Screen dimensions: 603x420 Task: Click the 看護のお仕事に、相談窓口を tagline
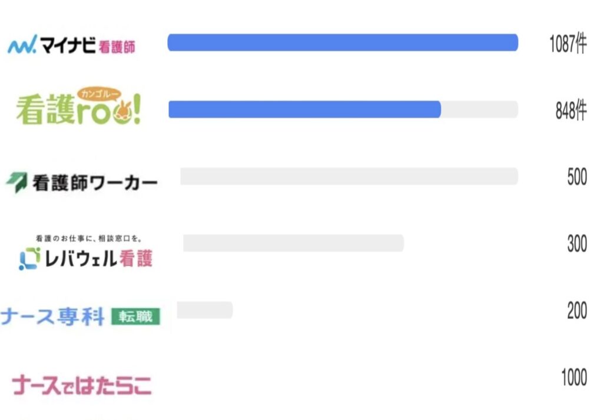pyautogui.click(x=89, y=239)
